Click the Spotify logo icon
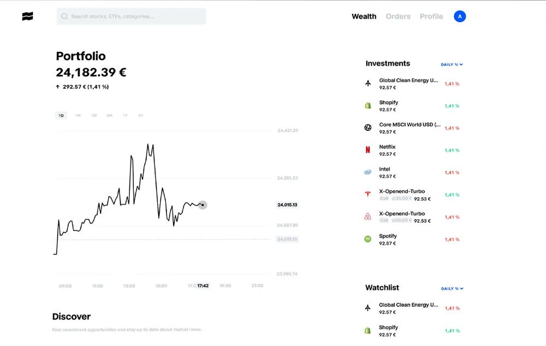The width and height of the screenshot is (546, 346). point(367,239)
